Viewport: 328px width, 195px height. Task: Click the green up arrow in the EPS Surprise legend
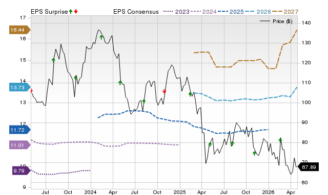(x=71, y=12)
